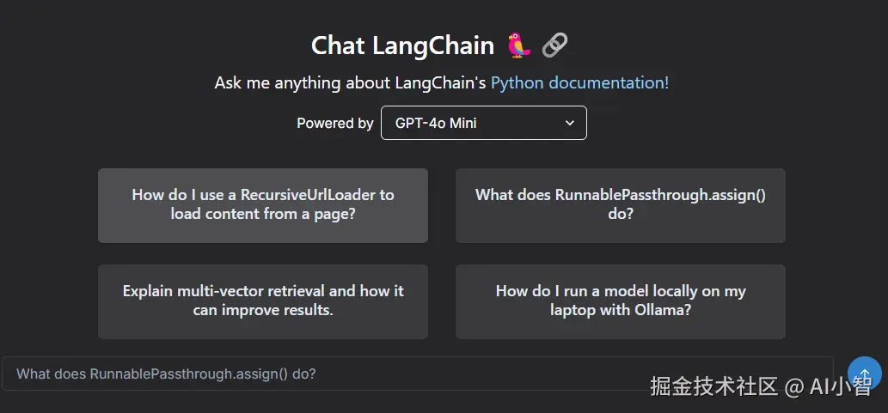The width and height of the screenshot is (888, 413).
Task: Click the dropdown chevron beside GPT-4o Mini
Action: pos(569,123)
